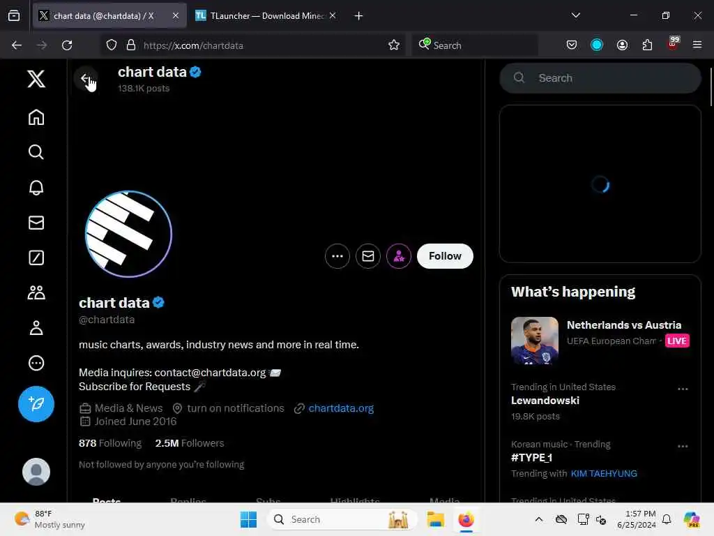Image resolution: width=714 pixels, height=536 pixels.
Task: Open a new browser tab
Action: click(x=359, y=16)
